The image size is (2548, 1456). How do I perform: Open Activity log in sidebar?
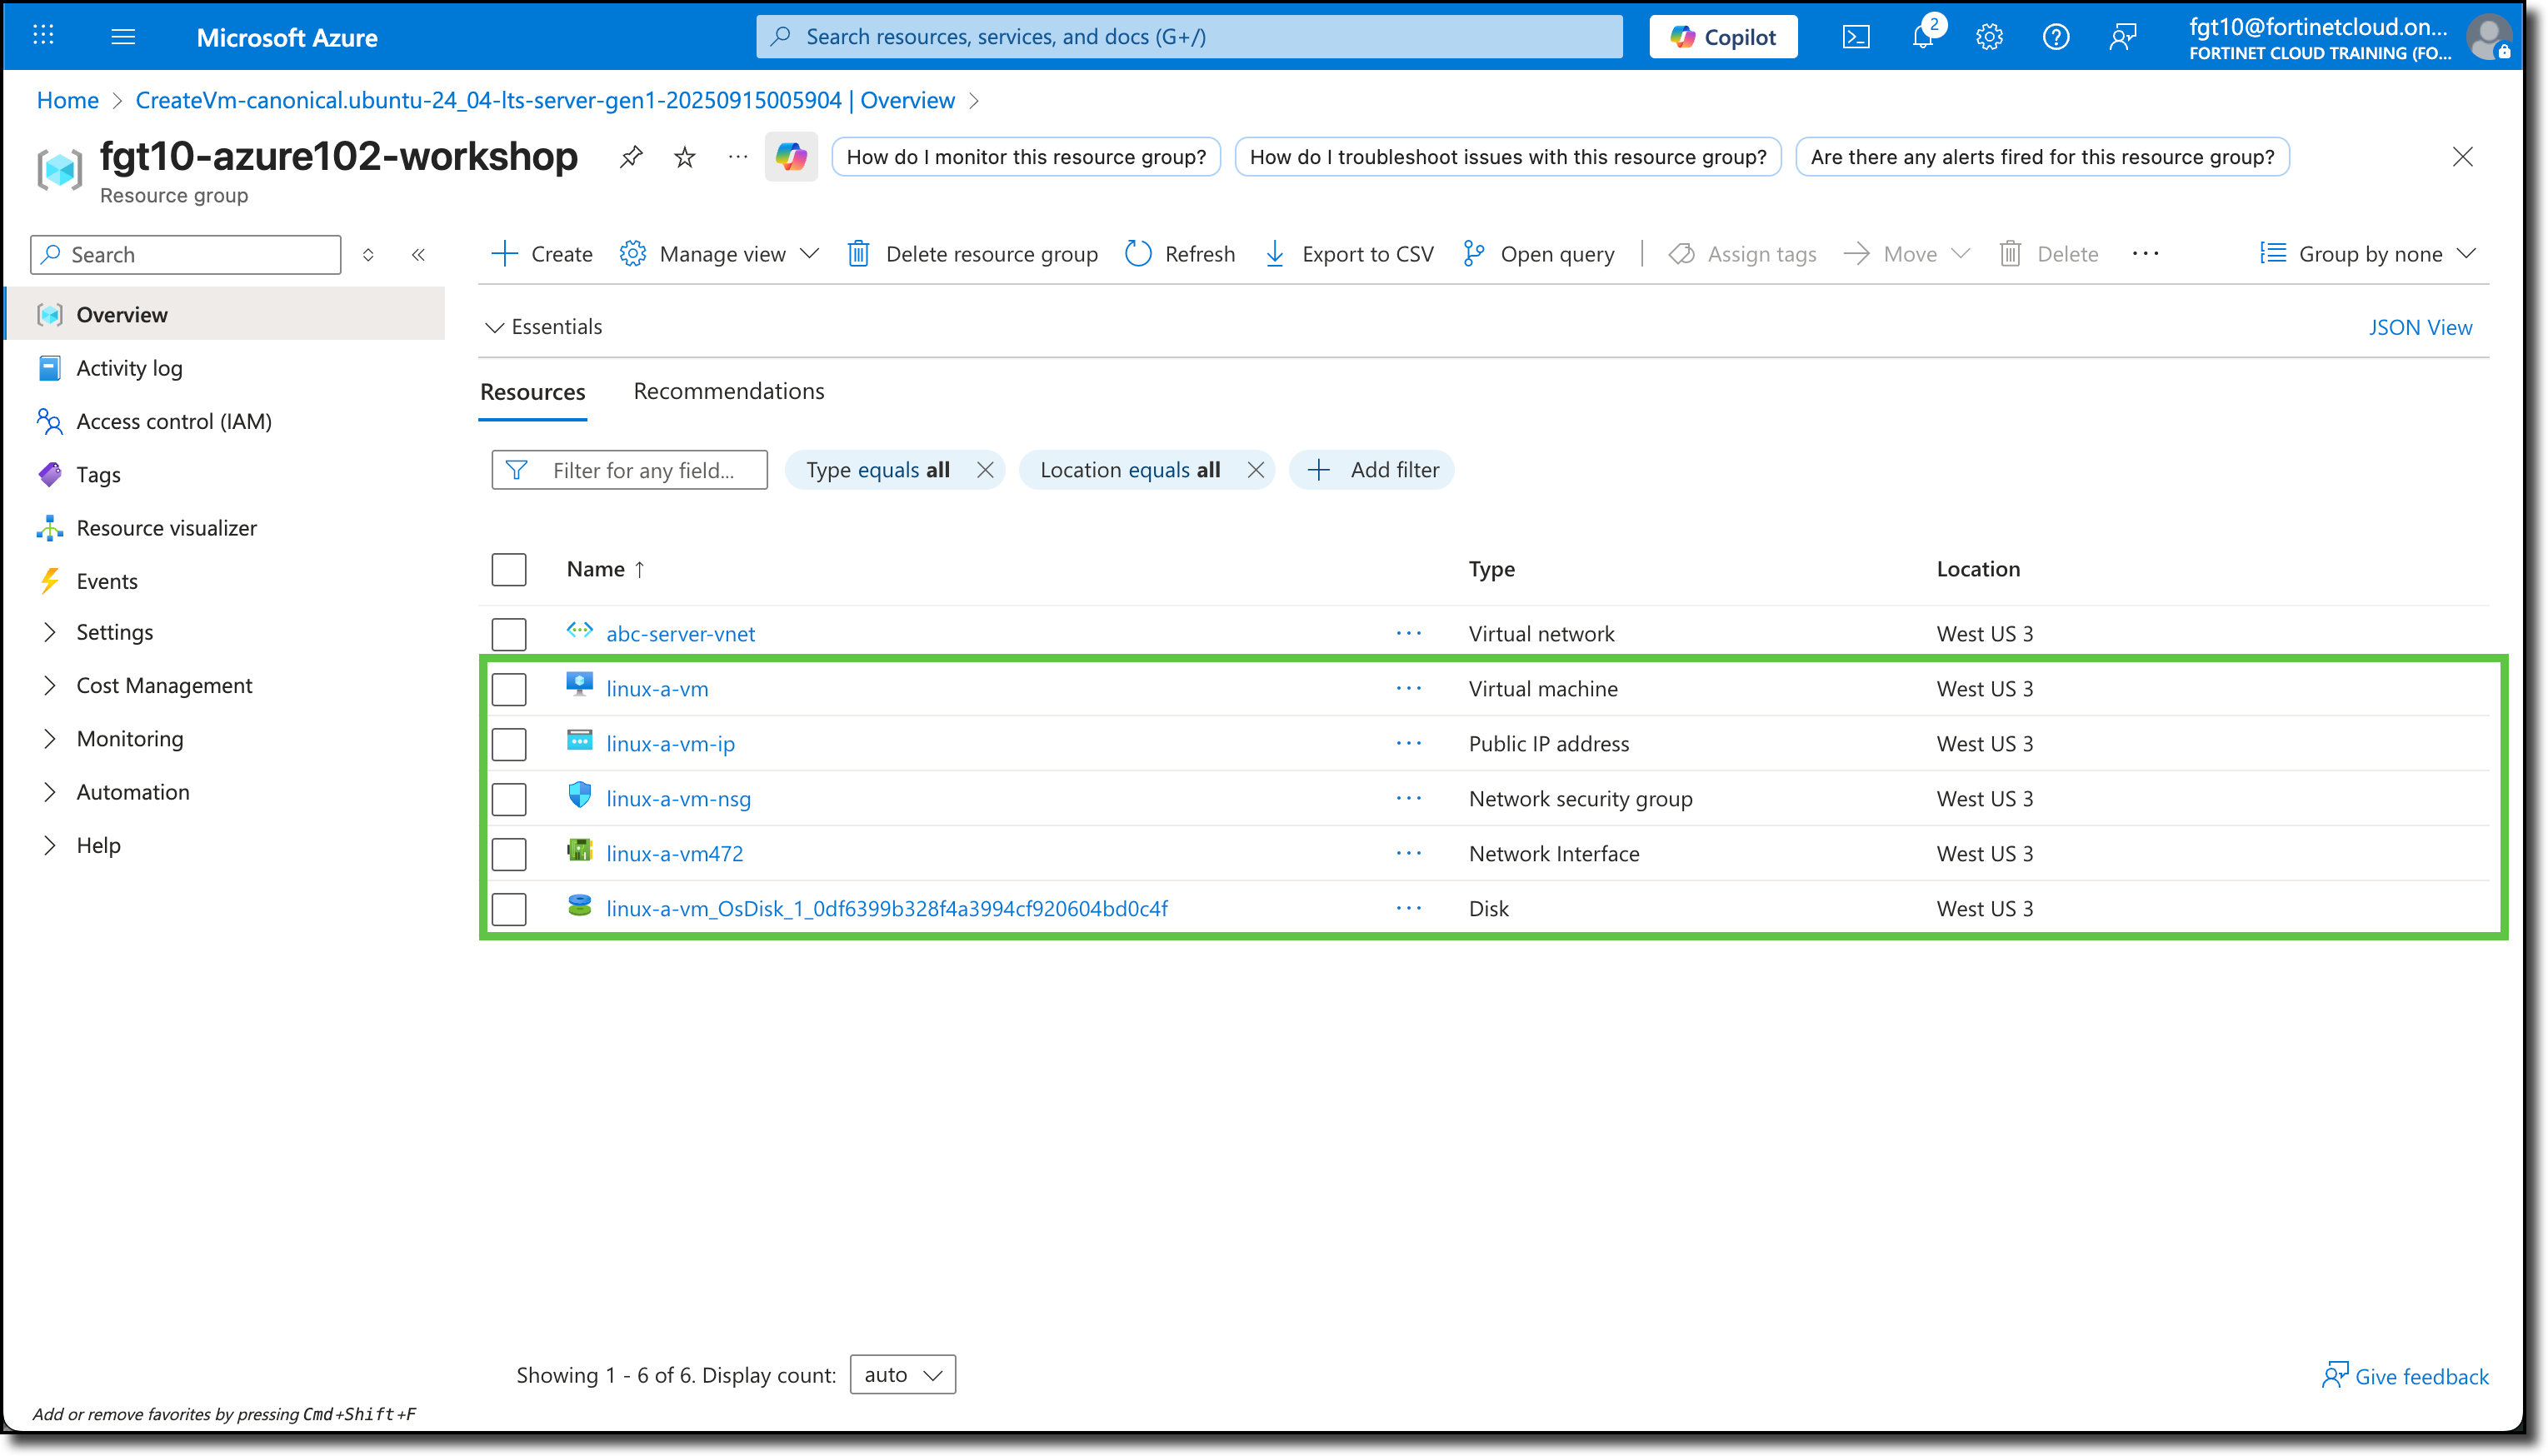point(128,367)
